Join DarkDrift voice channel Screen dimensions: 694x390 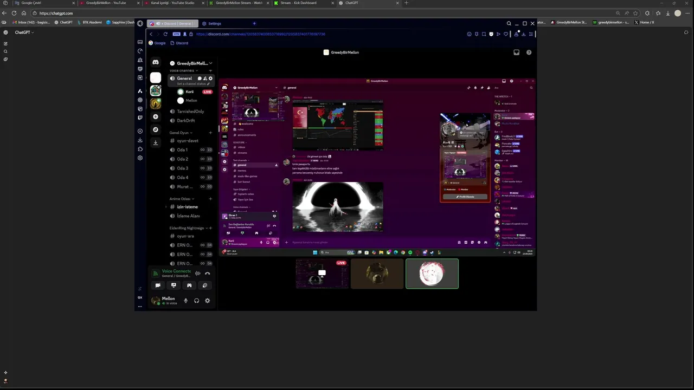186,121
